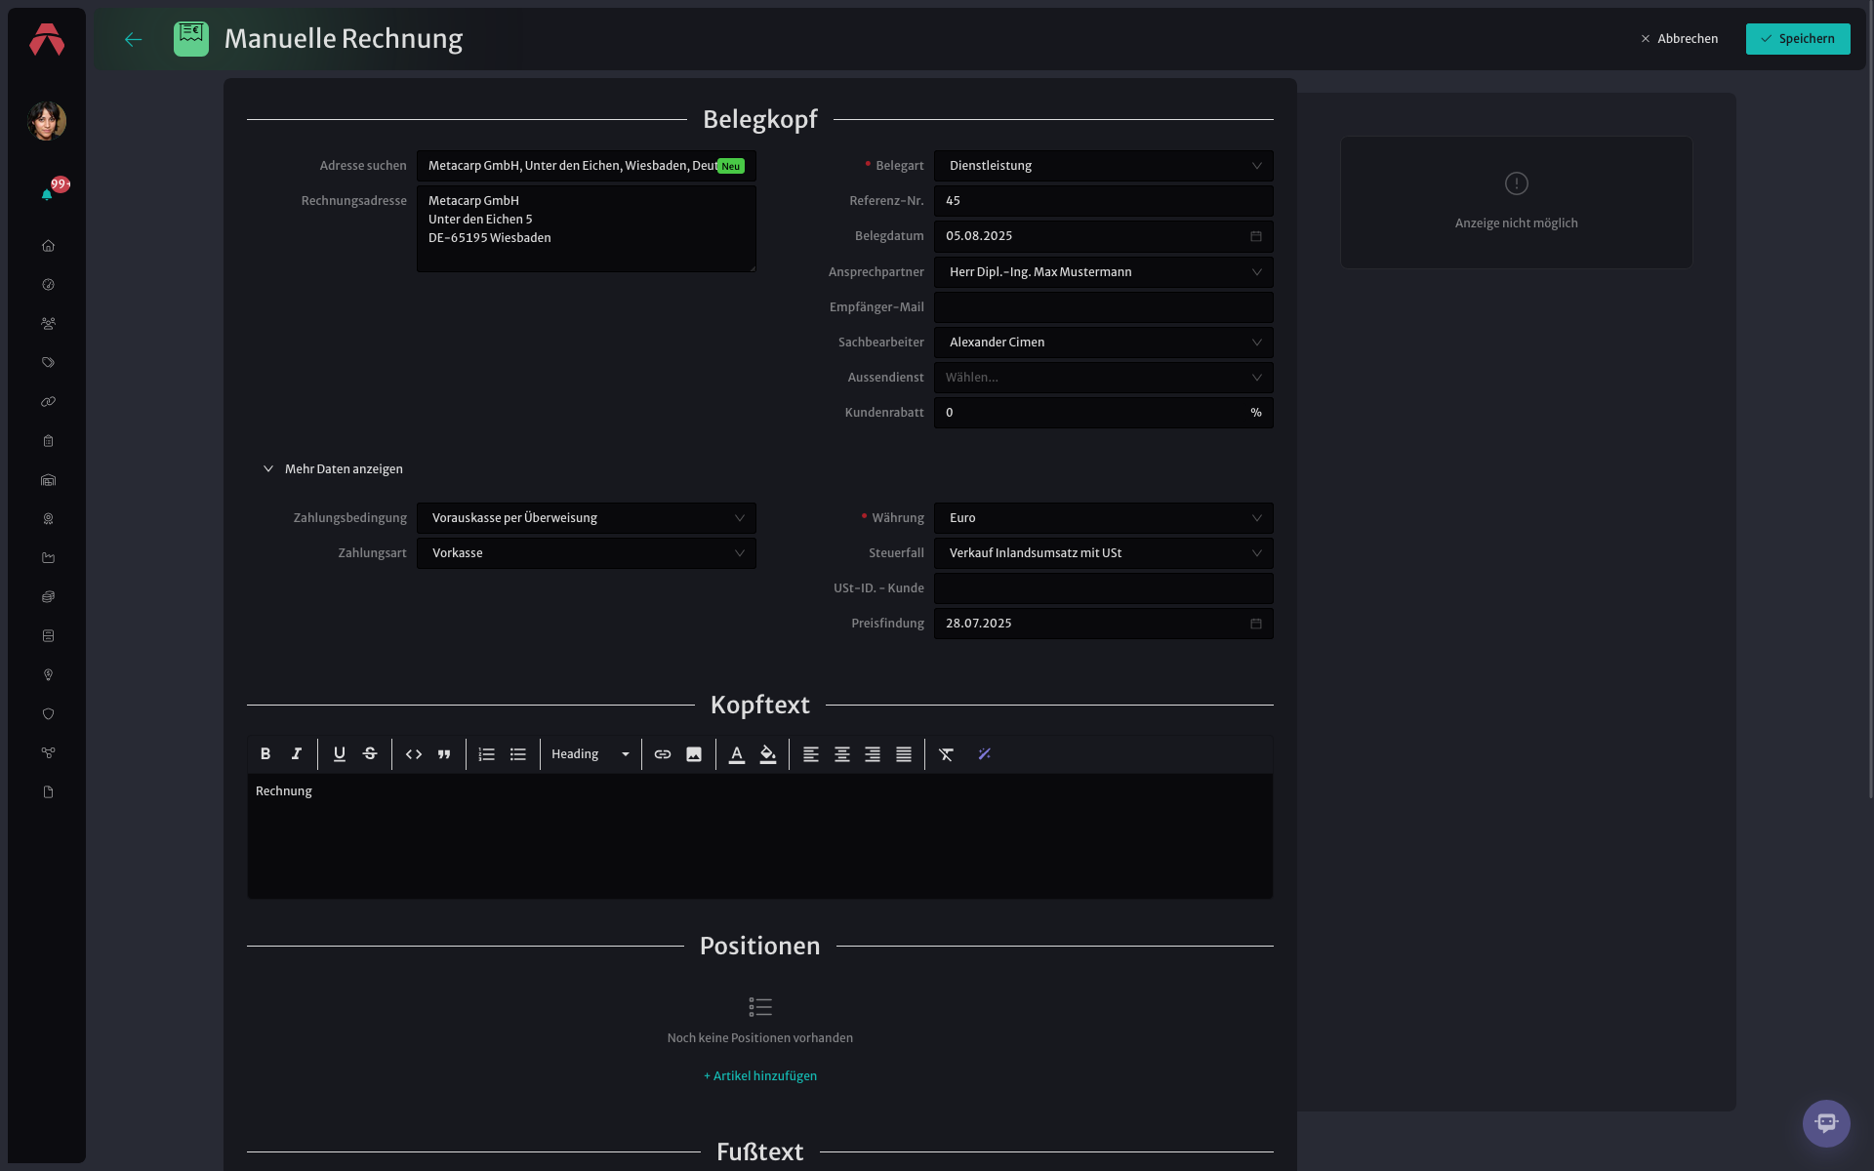
Task: Insert blockquote in Kopftext editor
Action: [444, 754]
